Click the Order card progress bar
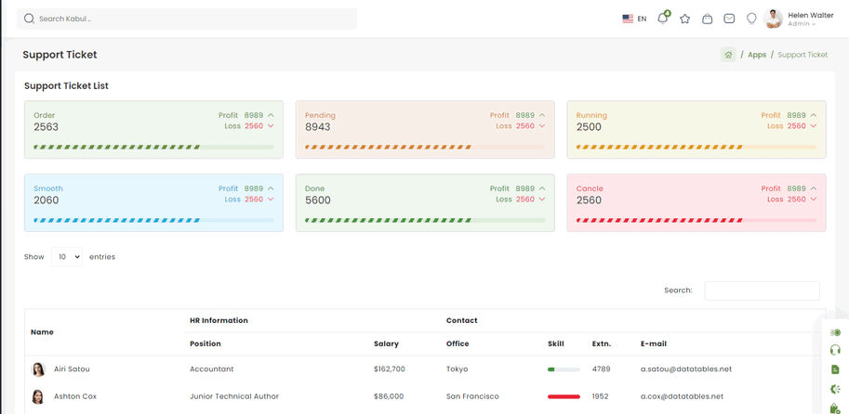Screen dimensions: 849x414 pyautogui.click(x=153, y=147)
